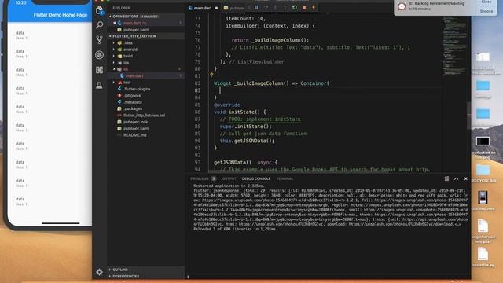Expand the test folder
Image resolution: width=503 pixels, height=283 pixels.
(x=127, y=83)
